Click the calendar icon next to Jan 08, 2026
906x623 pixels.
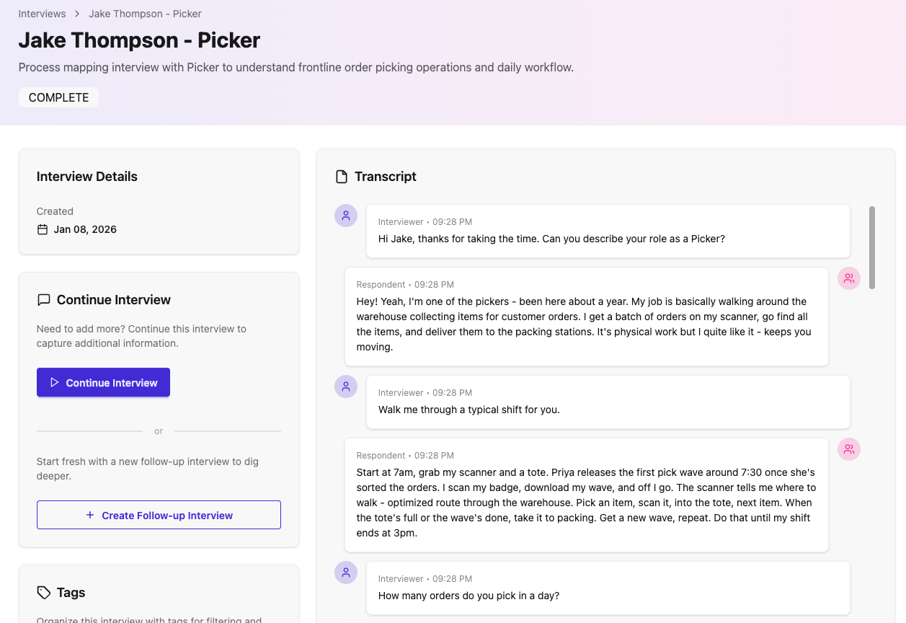point(43,229)
